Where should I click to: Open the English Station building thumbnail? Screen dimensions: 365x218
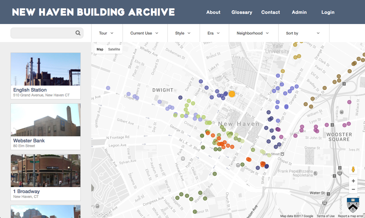click(x=45, y=69)
